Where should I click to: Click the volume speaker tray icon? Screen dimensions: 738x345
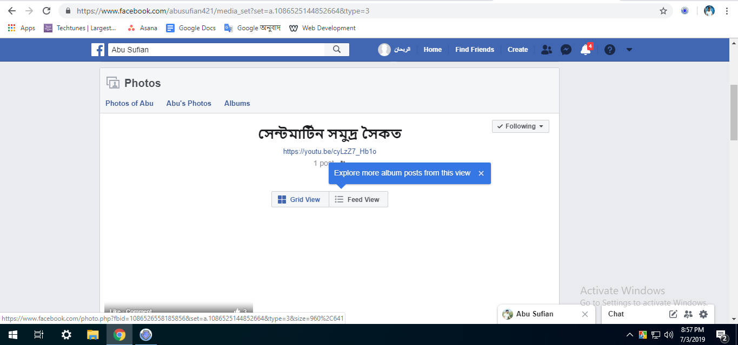669,335
